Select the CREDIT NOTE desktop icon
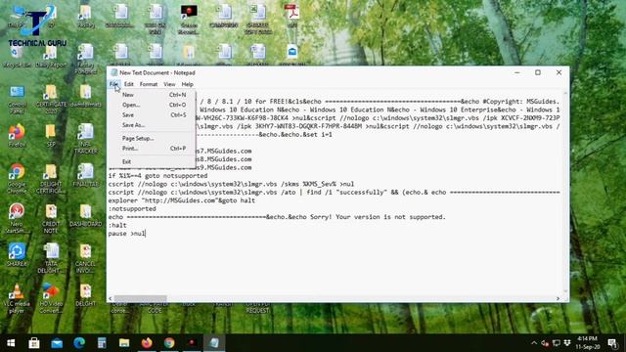 [x=51, y=218]
